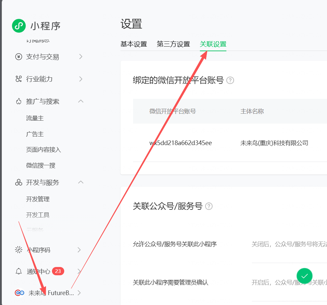Image resolution: width=327 pixels, height=305 pixels.
Task: Click the 通知中心 bell icon
Action: coord(19,271)
